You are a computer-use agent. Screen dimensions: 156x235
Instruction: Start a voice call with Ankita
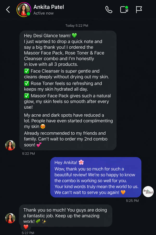pos(109,10)
